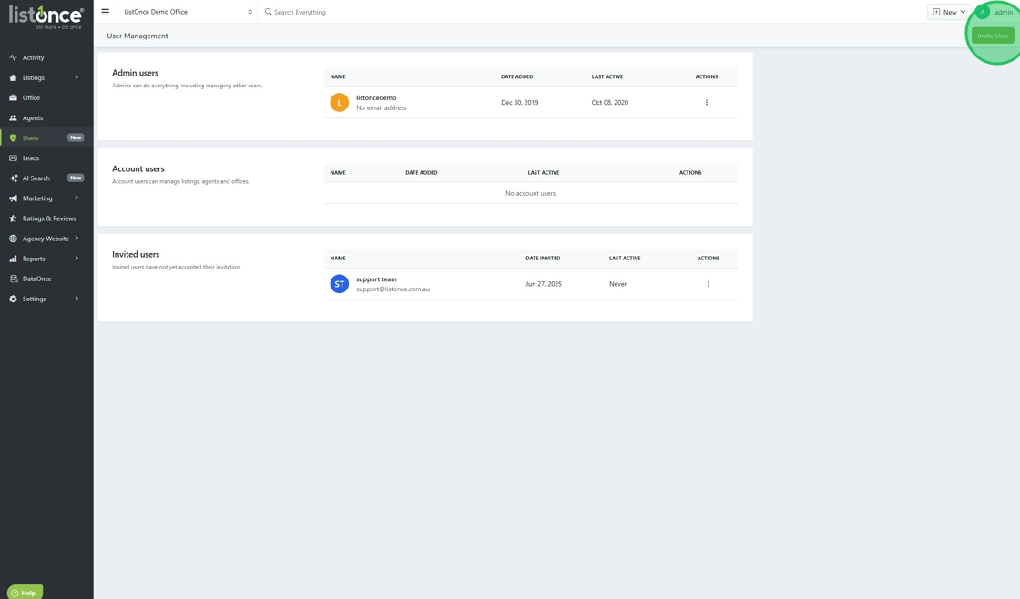Click the AI Search sparkle icon

point(13,178)
